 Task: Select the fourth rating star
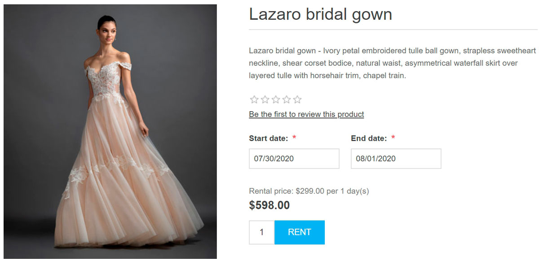tap(286, 99)
